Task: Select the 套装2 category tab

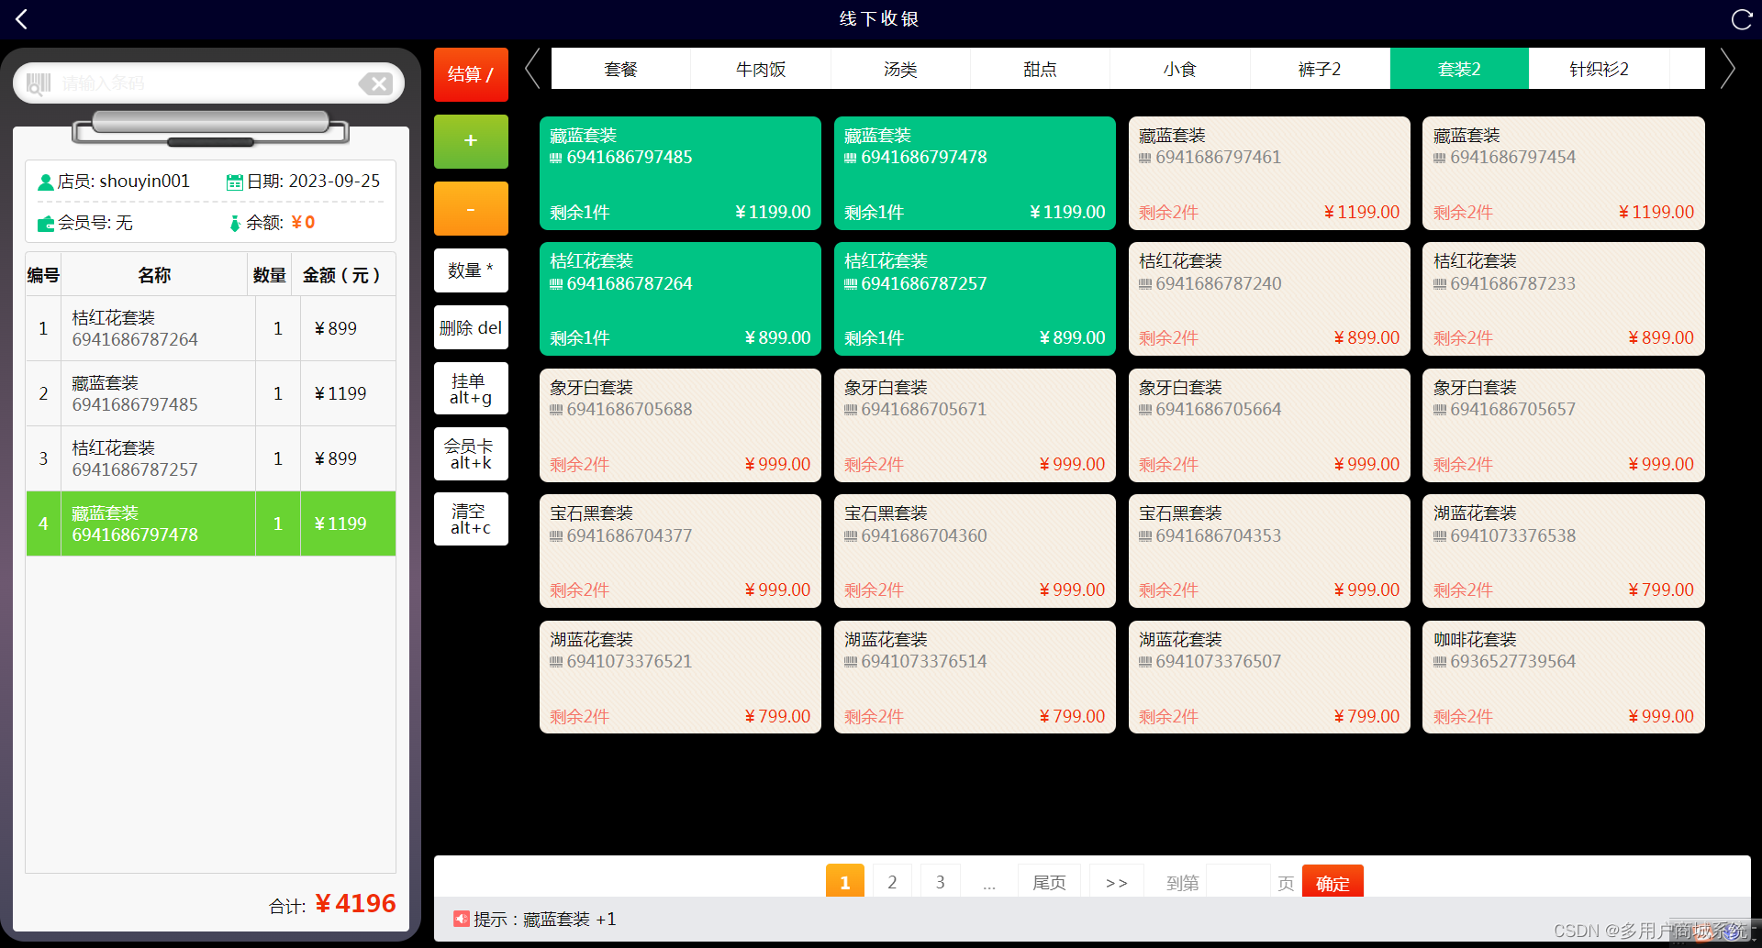Action: coord(1459,69)
